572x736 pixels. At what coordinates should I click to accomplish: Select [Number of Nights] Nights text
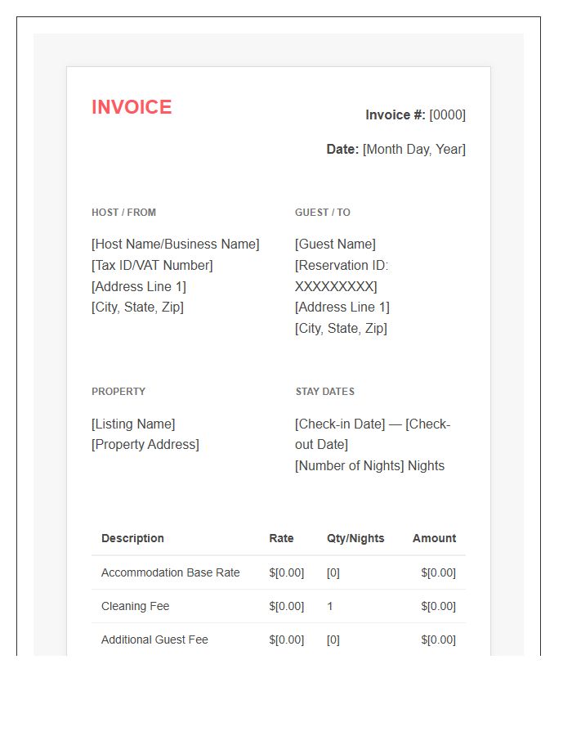click(x=369, y=465)
